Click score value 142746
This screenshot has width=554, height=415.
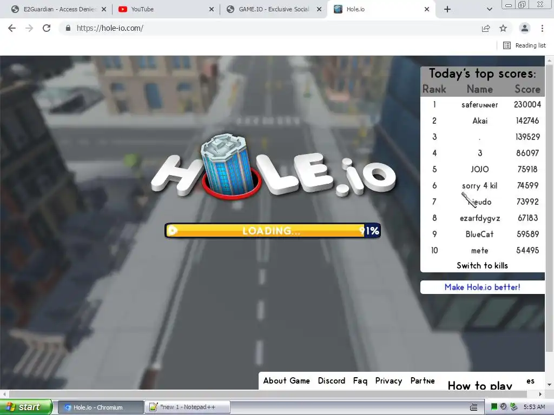coord(527,121)
